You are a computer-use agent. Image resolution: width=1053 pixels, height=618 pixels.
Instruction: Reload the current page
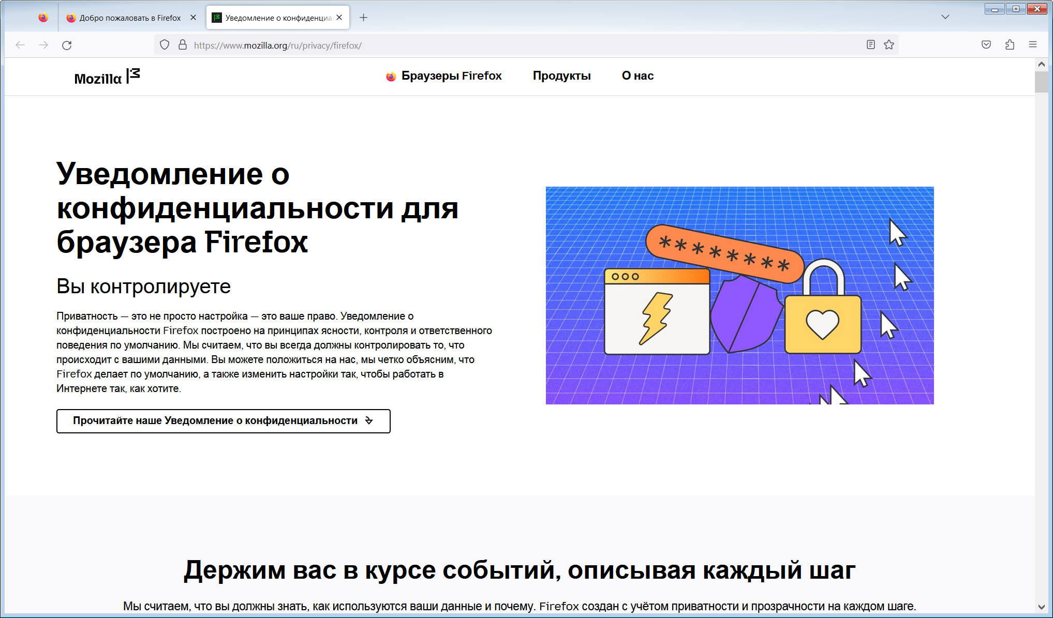pos(67,45)
